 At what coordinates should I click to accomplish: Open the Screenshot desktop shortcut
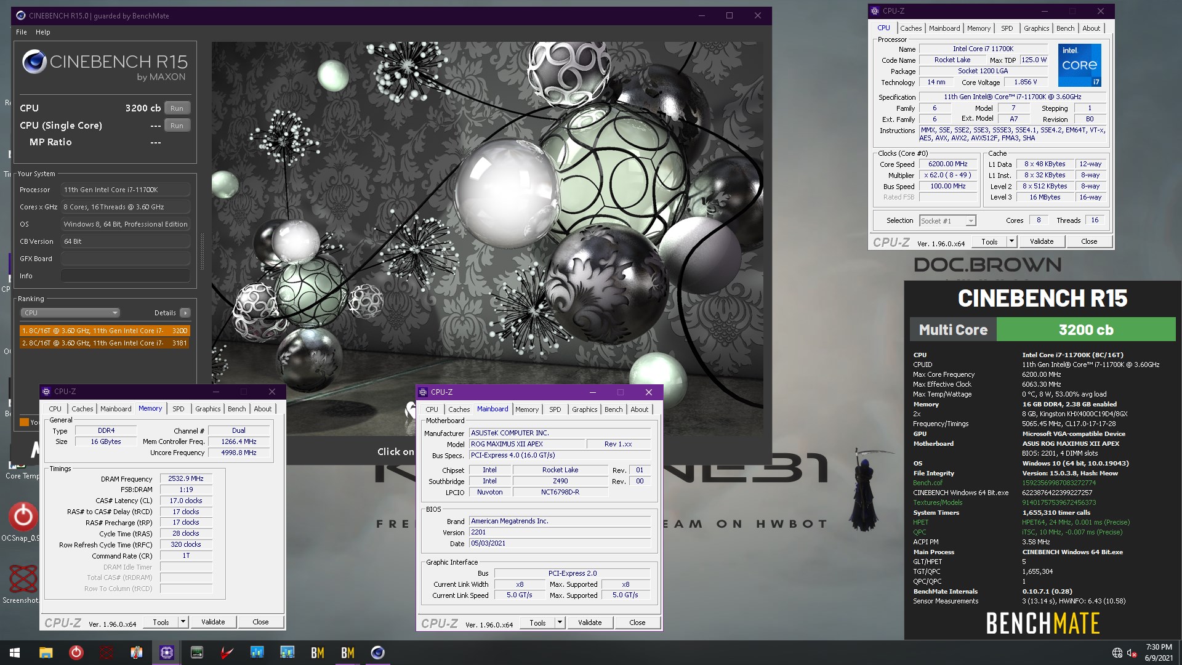point(22,584)
